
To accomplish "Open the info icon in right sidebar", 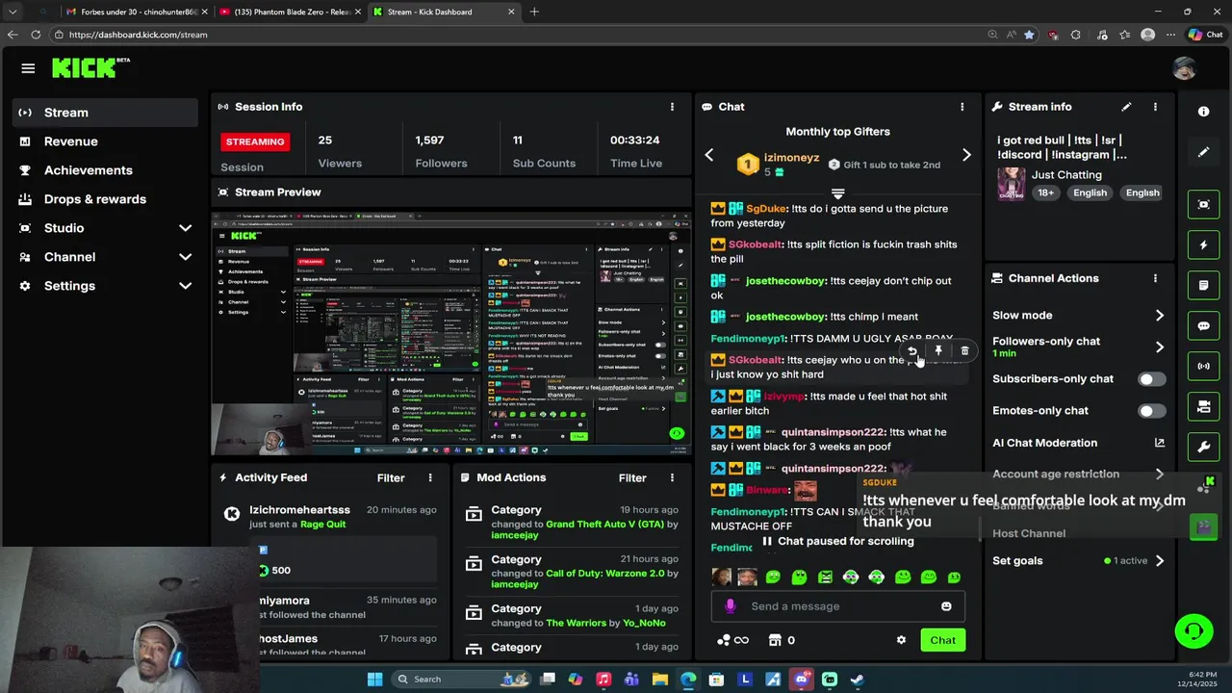I will coord(1203,112).
